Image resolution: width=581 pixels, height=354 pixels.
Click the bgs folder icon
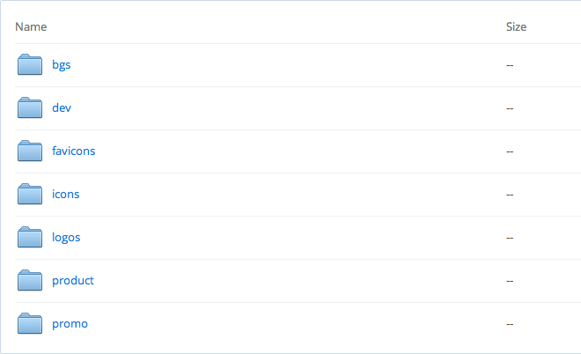(x=30, y=65)
